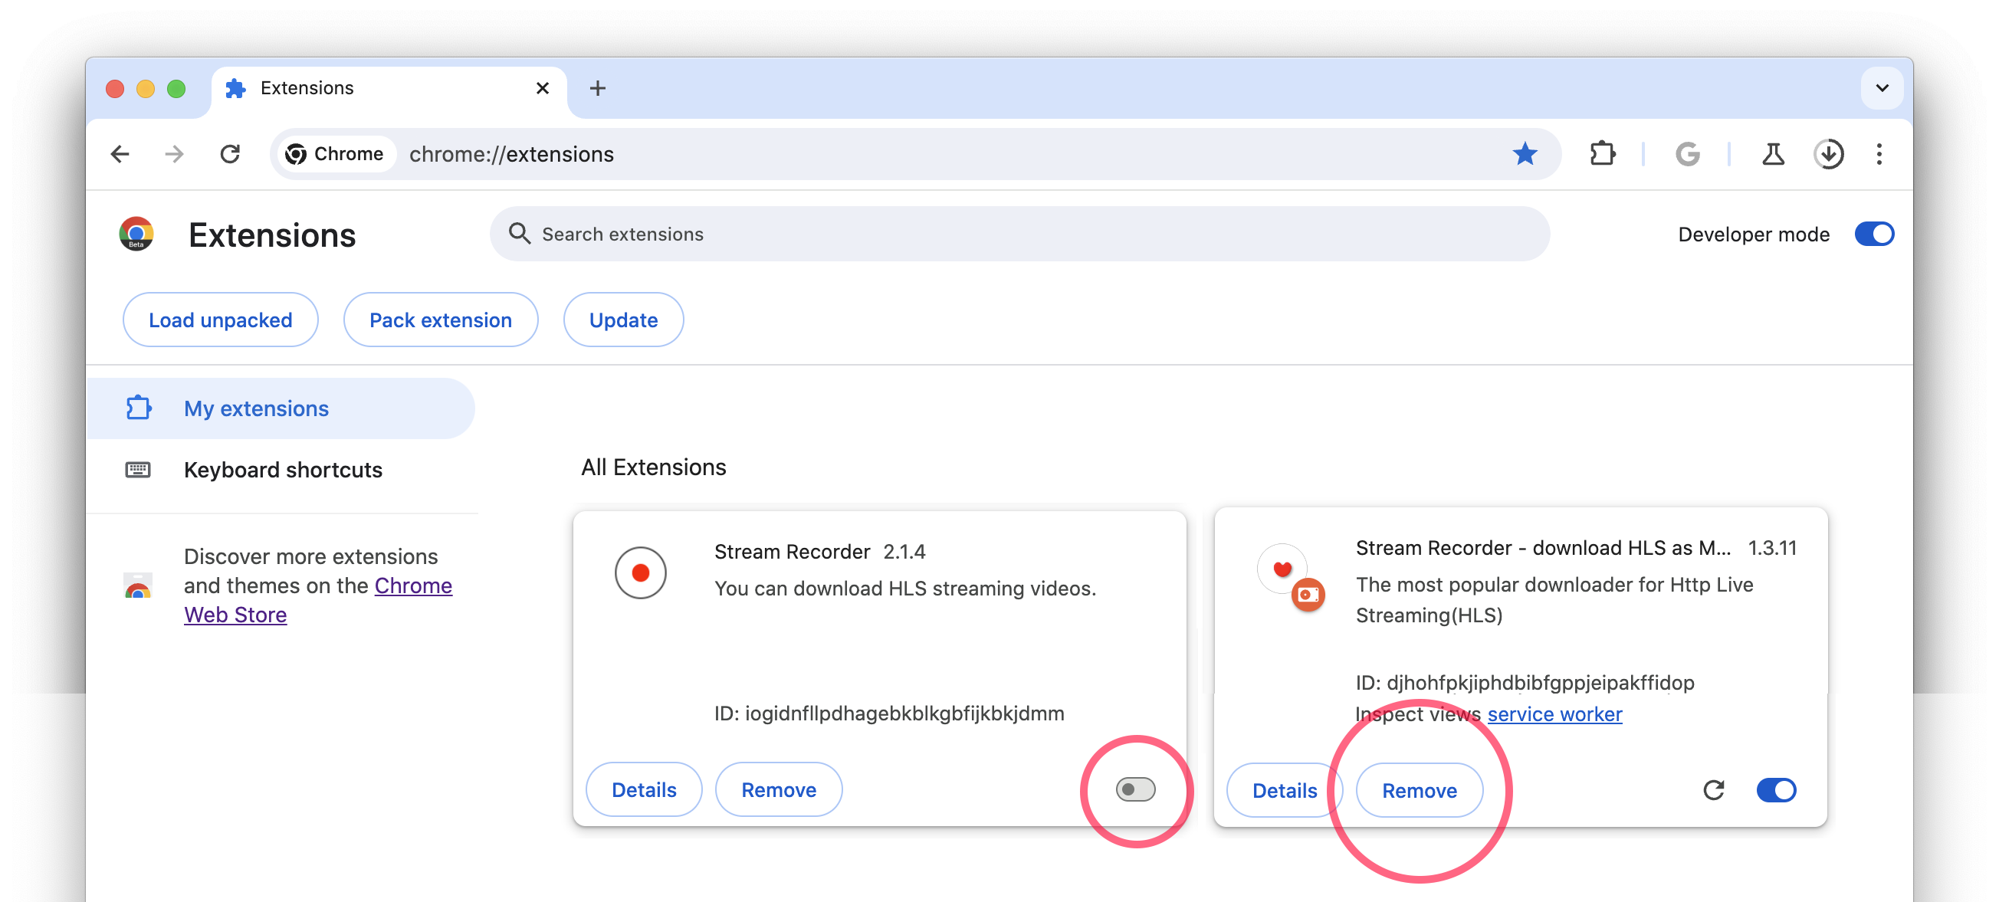Go forward with the browser forward arrow
Viewport: 1999px width, 902px height.
[x=175, y=153]
